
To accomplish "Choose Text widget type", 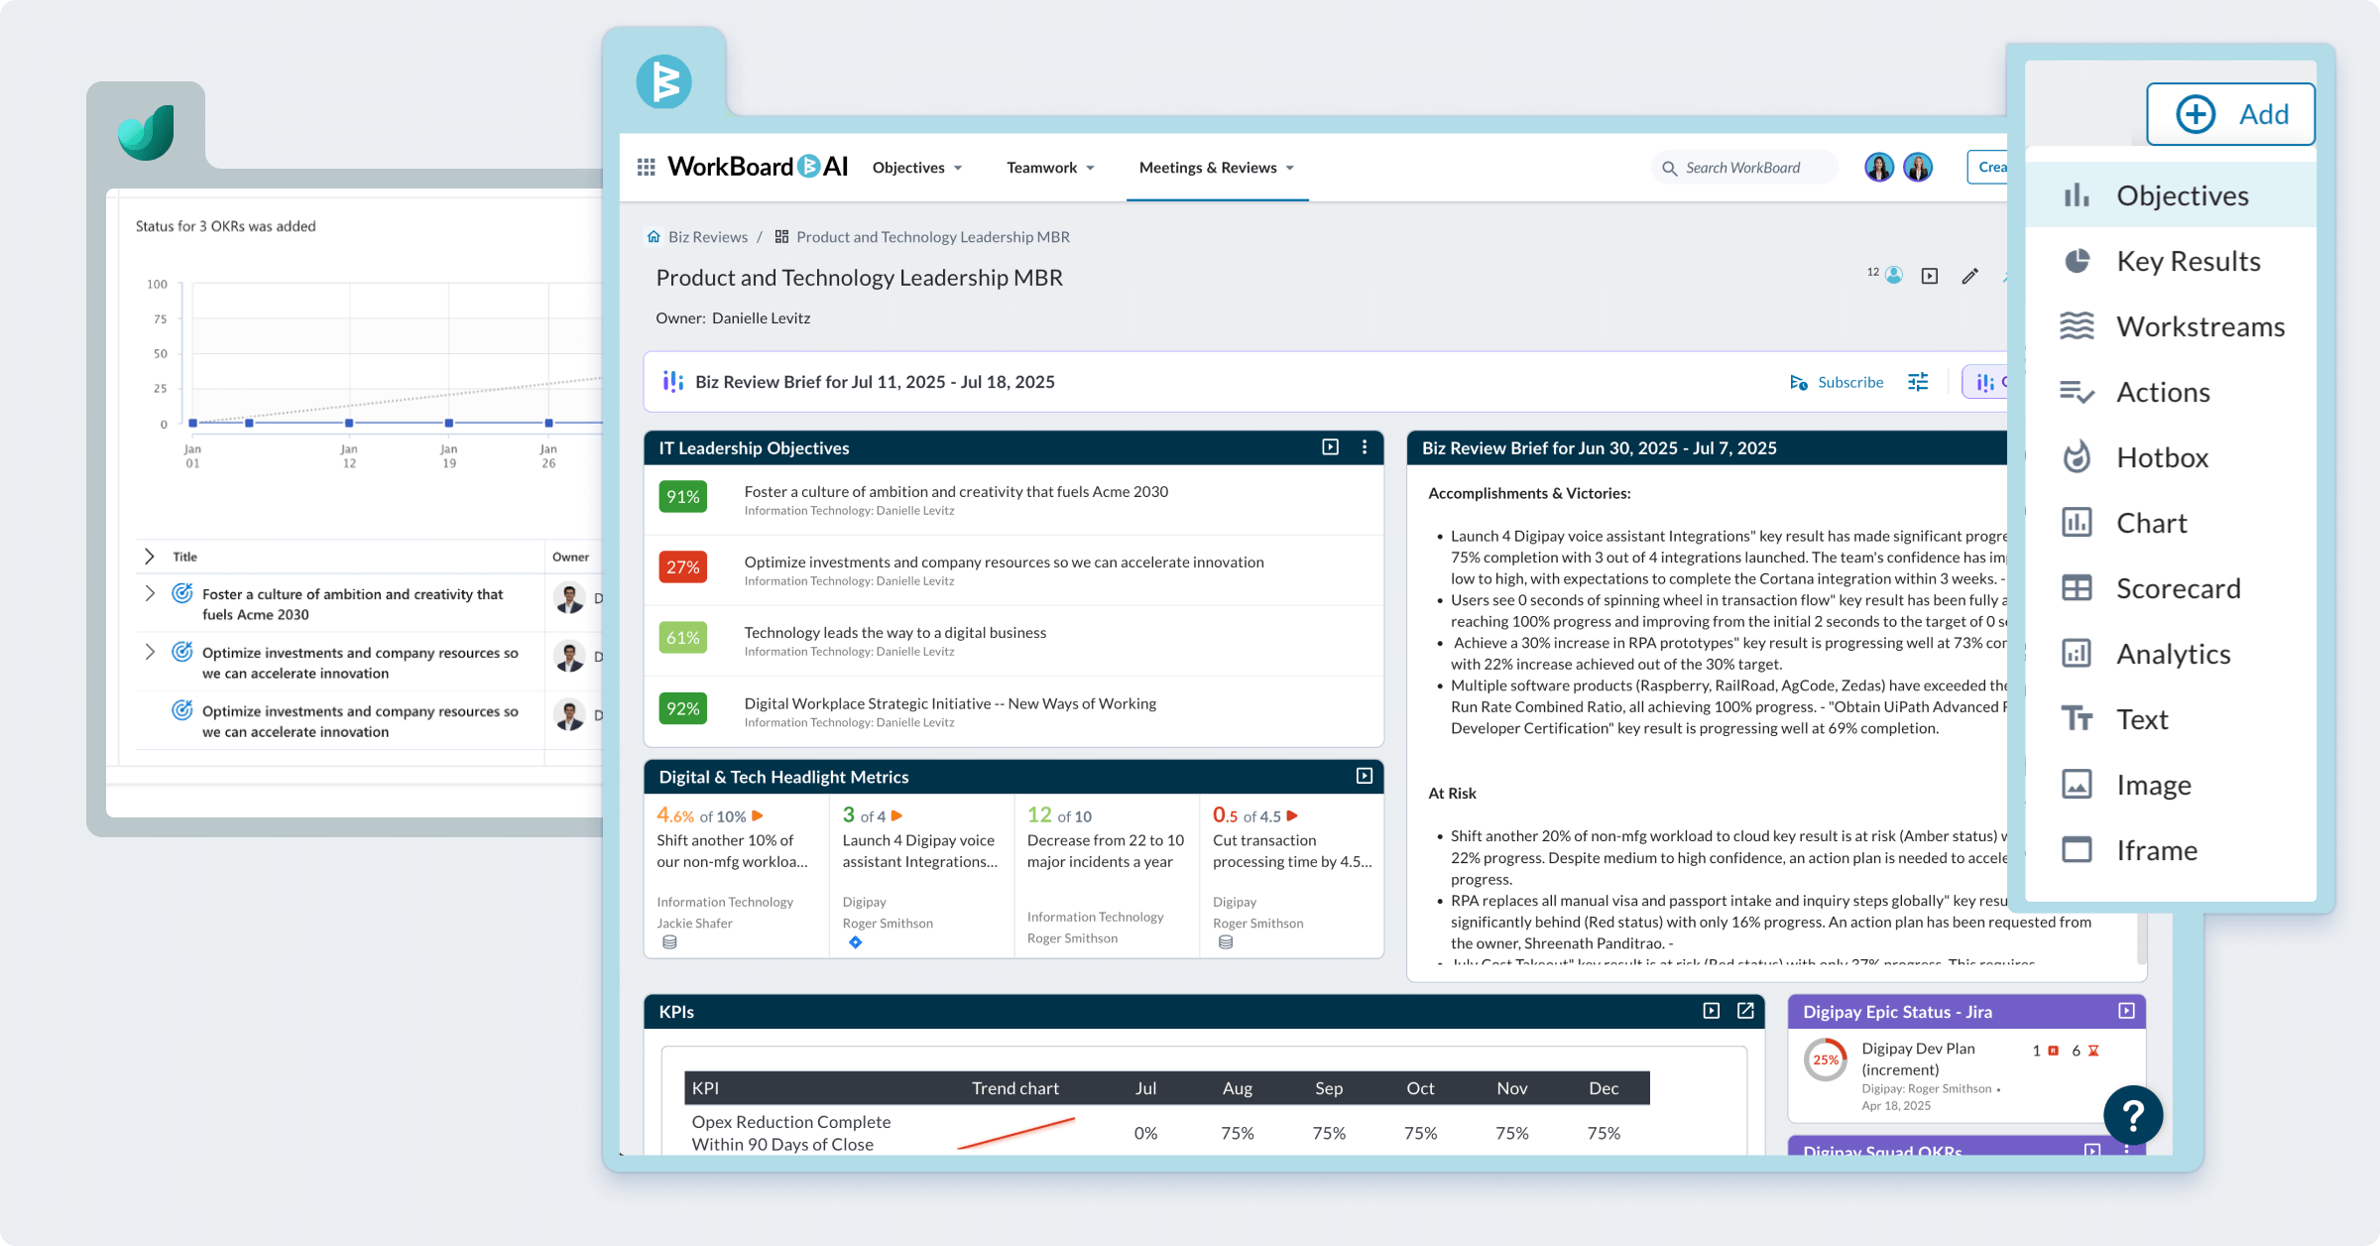I will (x=2171, y=719).
